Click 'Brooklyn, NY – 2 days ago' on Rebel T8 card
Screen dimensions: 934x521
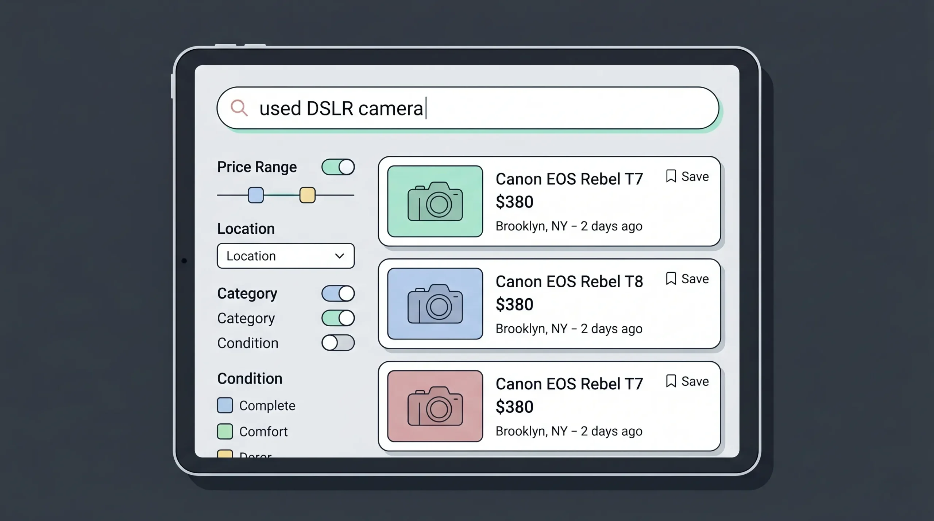coord(569,329)
